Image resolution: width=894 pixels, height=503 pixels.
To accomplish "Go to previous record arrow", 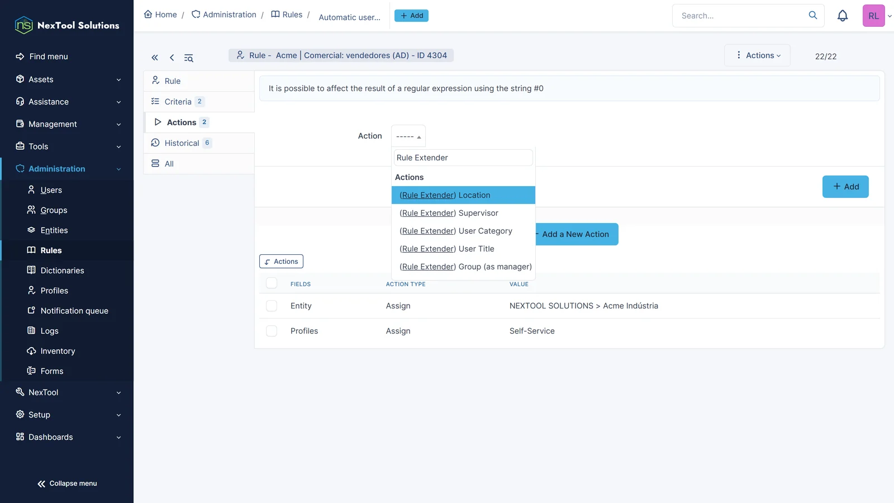I will click(172, 58).
